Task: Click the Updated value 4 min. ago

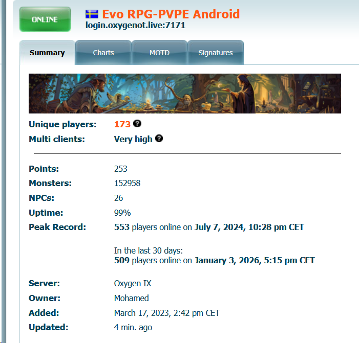Action: [133, 328]
